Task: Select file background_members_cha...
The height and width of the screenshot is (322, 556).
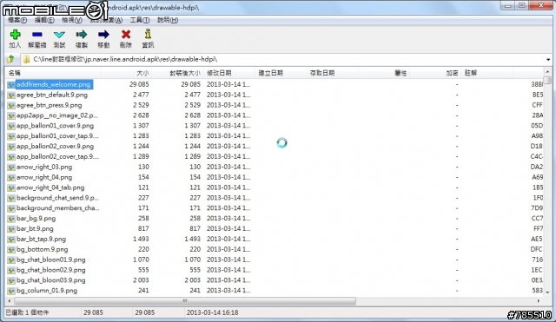Action: tap(58, 208)
